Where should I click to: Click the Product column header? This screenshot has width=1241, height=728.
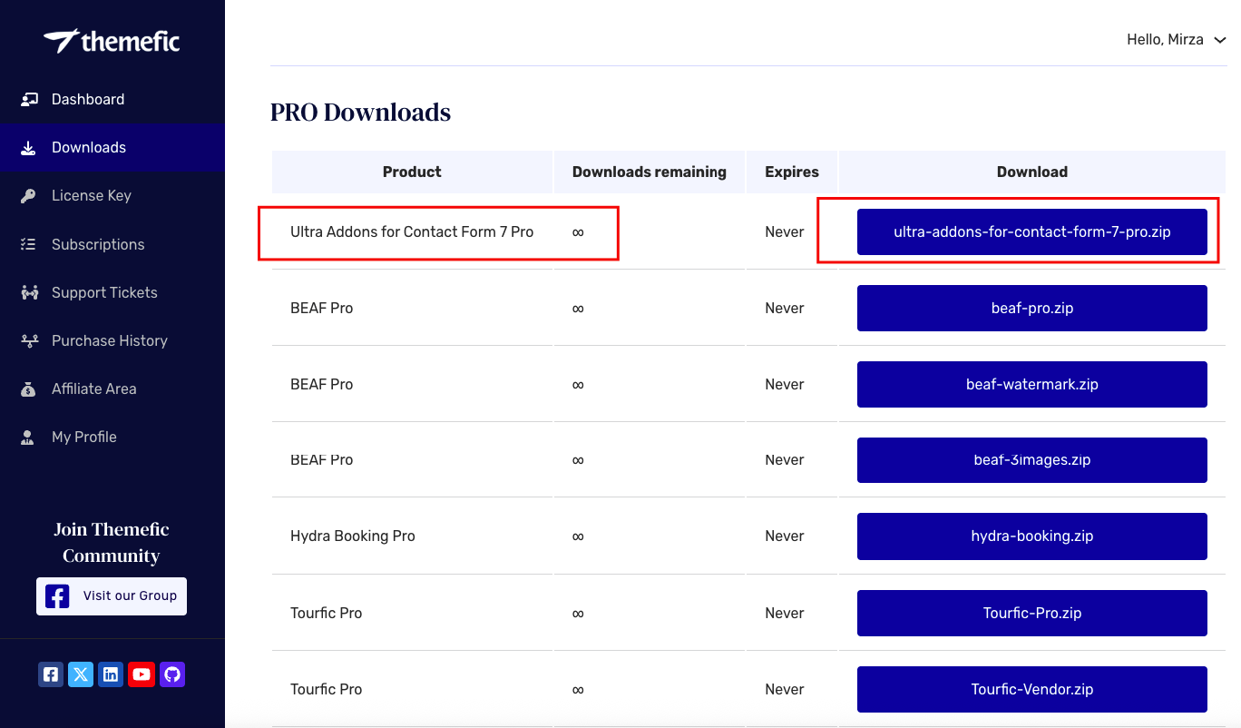pos(412,172)
